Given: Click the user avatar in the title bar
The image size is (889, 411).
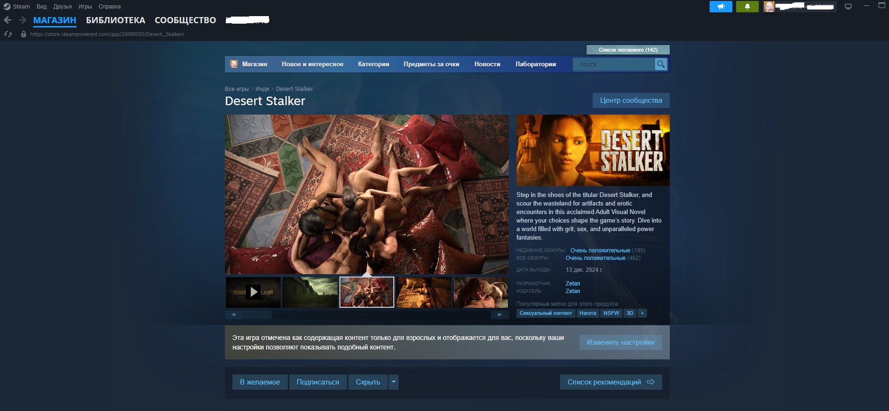Looking at the screenshot, I should tap(769, 7).
